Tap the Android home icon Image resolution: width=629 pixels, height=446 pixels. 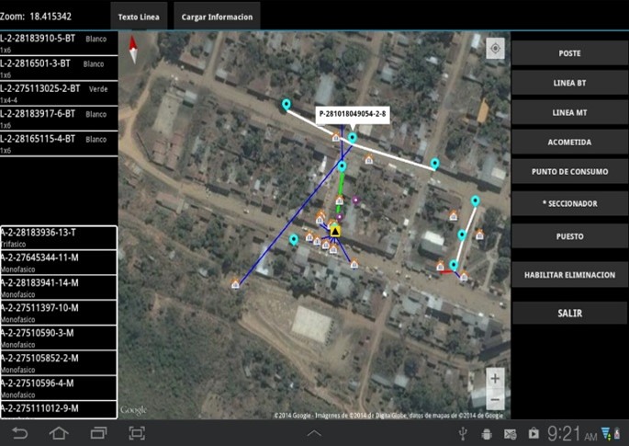pos(59,433)
